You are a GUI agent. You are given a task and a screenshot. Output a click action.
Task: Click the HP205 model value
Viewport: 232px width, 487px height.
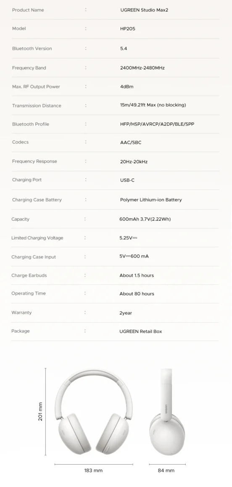click(128, 29)
